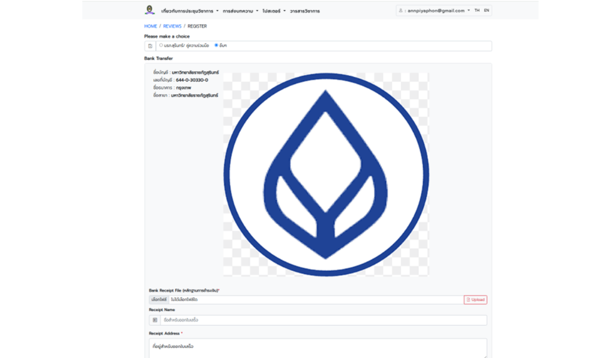Switch language to TH

(477, 11)
